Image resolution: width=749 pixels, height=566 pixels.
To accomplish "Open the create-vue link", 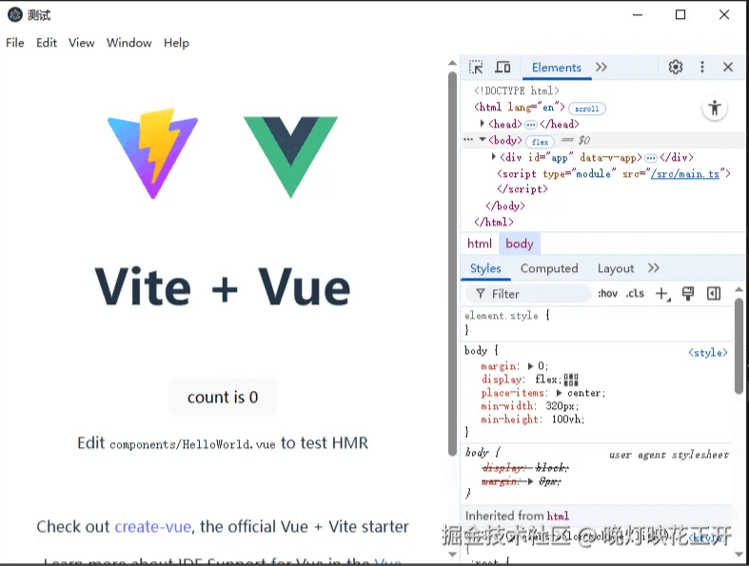I will coord(153,526).
